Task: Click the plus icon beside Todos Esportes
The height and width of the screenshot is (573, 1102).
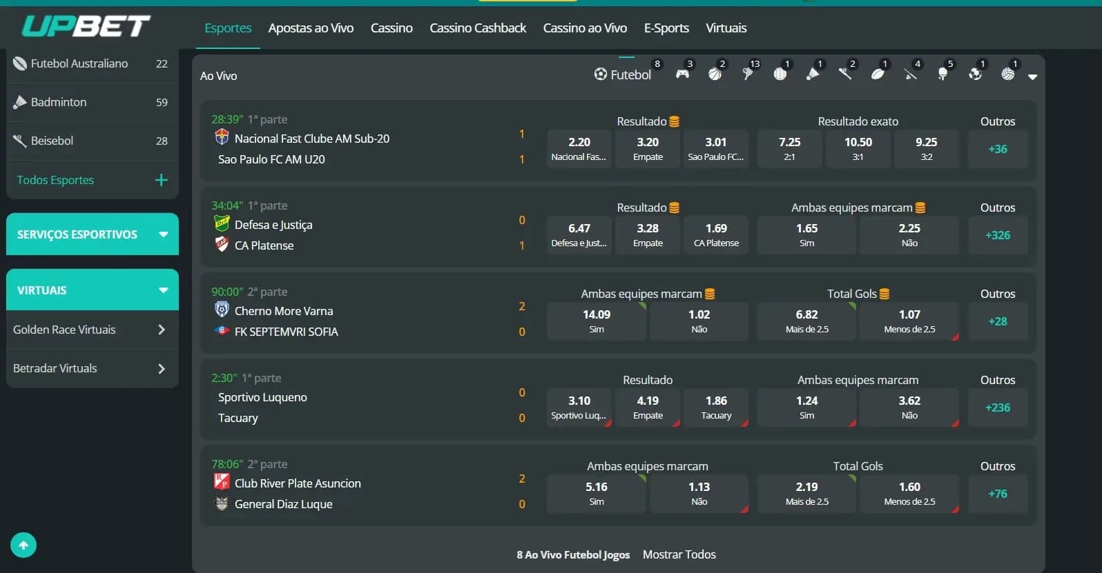Action: (x=162, y=180)
